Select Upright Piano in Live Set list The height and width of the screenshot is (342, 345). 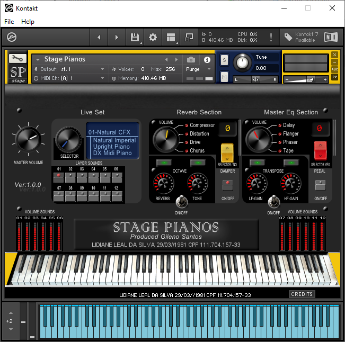[x=111, y=147]
